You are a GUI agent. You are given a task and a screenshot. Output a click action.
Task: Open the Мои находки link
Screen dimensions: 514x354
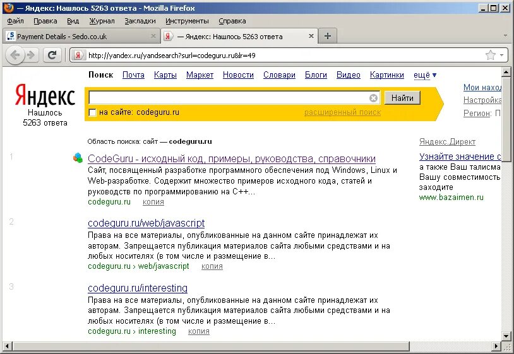tap(482, 88)
